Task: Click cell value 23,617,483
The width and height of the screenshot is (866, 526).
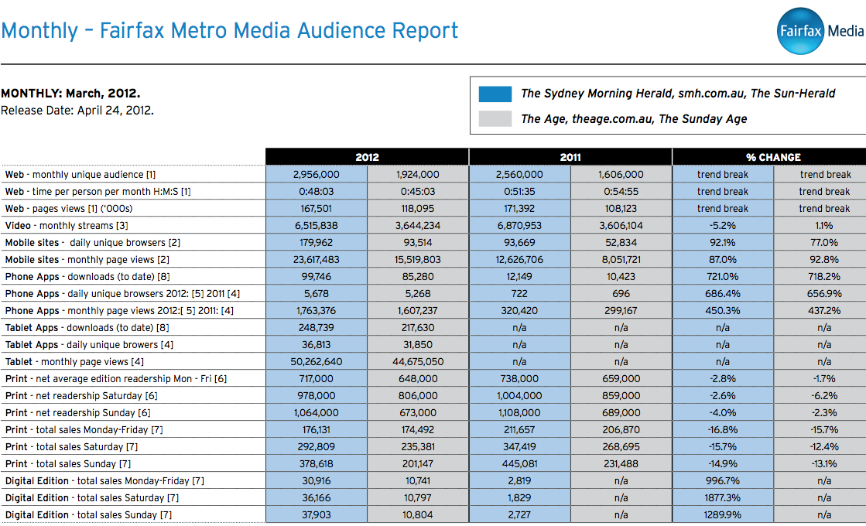Action: [317, 259]
